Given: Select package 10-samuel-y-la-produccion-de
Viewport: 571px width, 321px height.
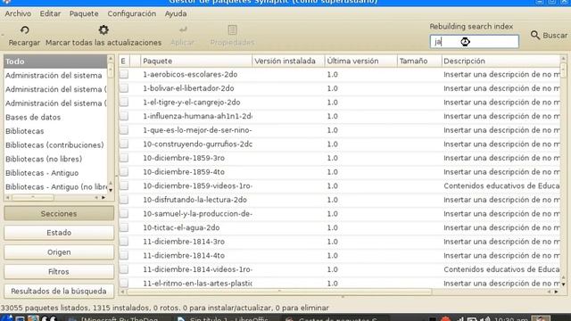Looking at the screenshot, I should (x=197, y=214).
